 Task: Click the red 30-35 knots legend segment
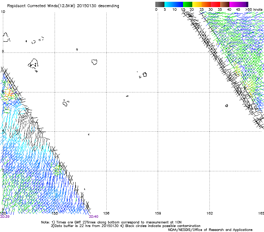(215, 4)
